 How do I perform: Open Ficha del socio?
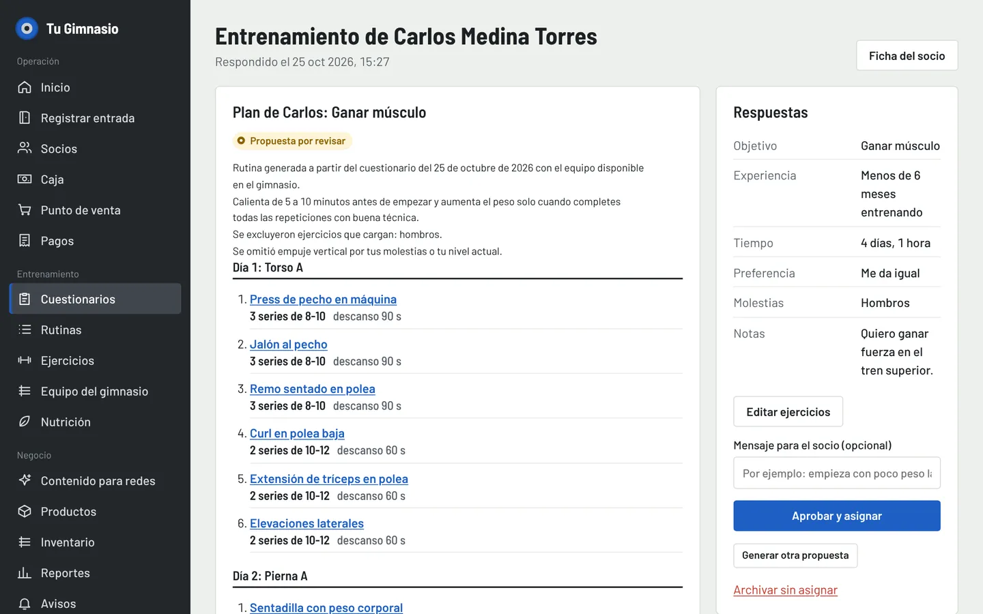907,56
